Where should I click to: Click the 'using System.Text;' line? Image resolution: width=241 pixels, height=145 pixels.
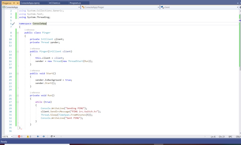click(31, 14)
